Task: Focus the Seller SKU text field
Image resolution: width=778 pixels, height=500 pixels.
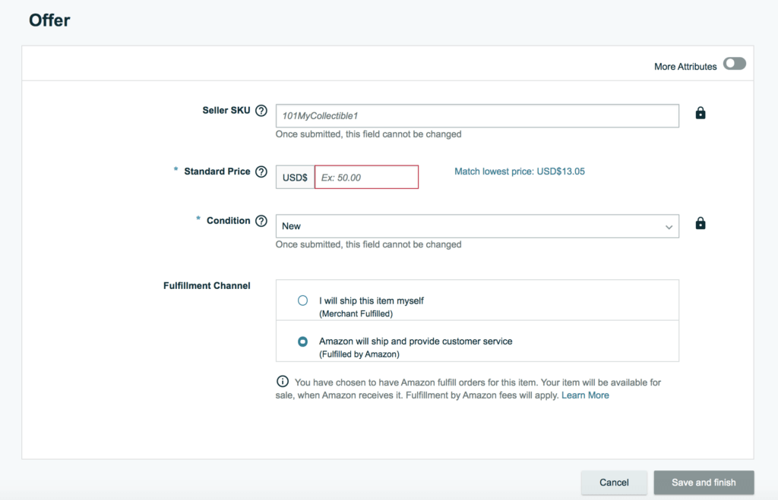Action: tap(476, 116)
